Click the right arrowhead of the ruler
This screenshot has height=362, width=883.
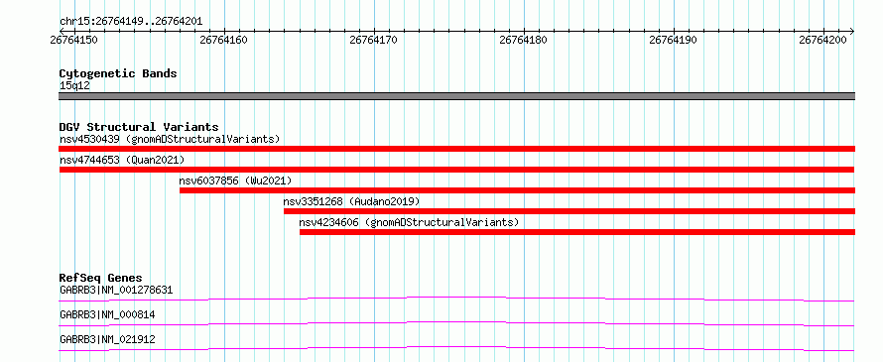pos(852,31)
